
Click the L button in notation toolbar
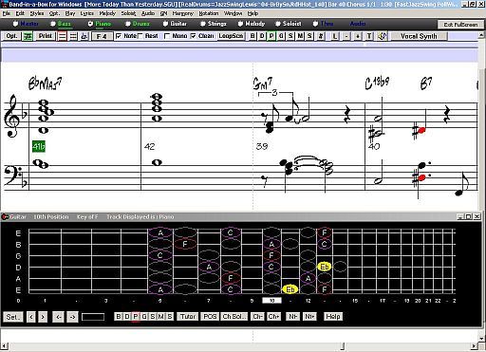(335, 36)
